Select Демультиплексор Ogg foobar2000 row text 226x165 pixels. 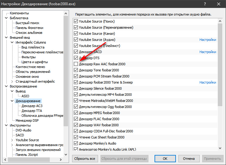pos(105,107)
